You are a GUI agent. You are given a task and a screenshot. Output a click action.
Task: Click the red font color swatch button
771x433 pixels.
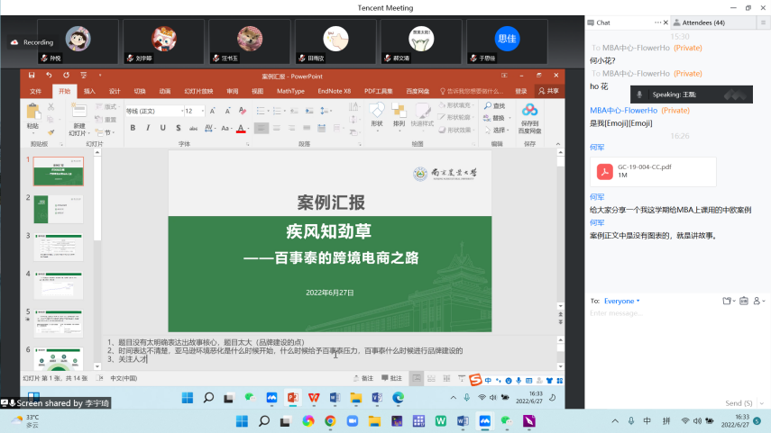click(240, 128)
